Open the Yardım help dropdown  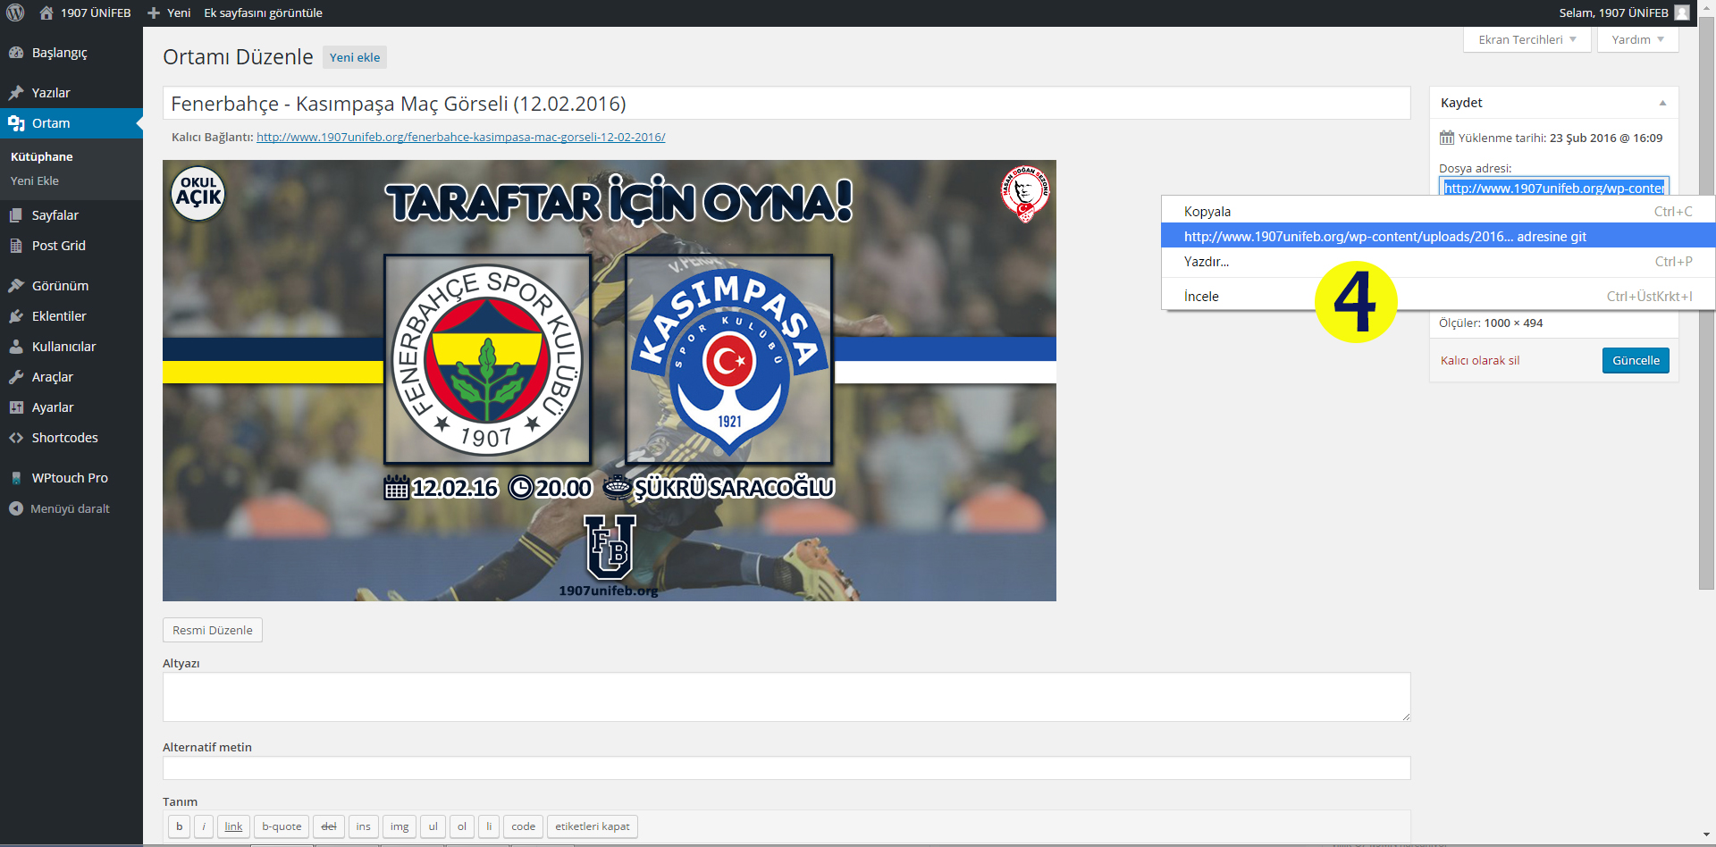coord(1637,39)
